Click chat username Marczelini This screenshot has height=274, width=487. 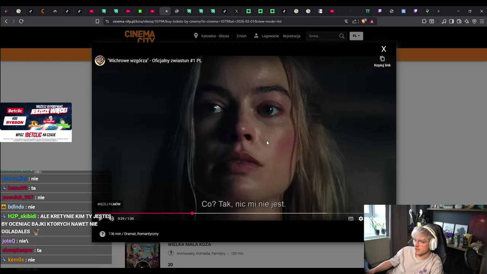[x=15, y=178]
